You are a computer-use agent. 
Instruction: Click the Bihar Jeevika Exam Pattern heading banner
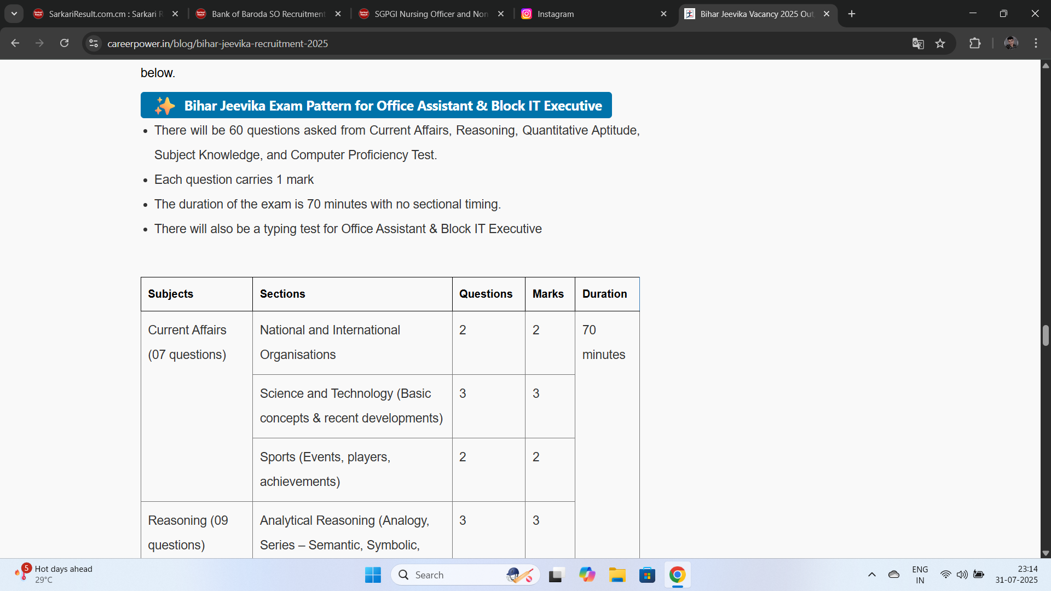[x=376, y=105]
